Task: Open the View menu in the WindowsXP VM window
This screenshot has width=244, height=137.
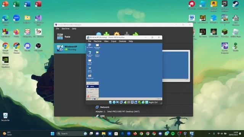Action: coord(106,41)
